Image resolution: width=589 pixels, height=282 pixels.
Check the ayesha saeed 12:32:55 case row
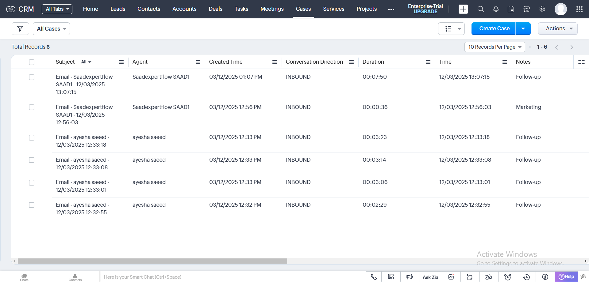pos(32,205)
